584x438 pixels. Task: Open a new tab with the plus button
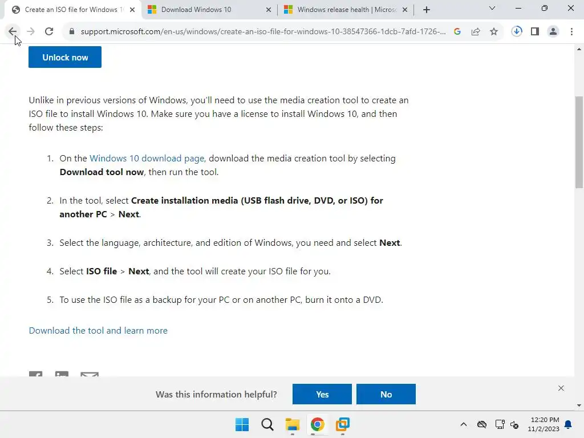point(427,10)
